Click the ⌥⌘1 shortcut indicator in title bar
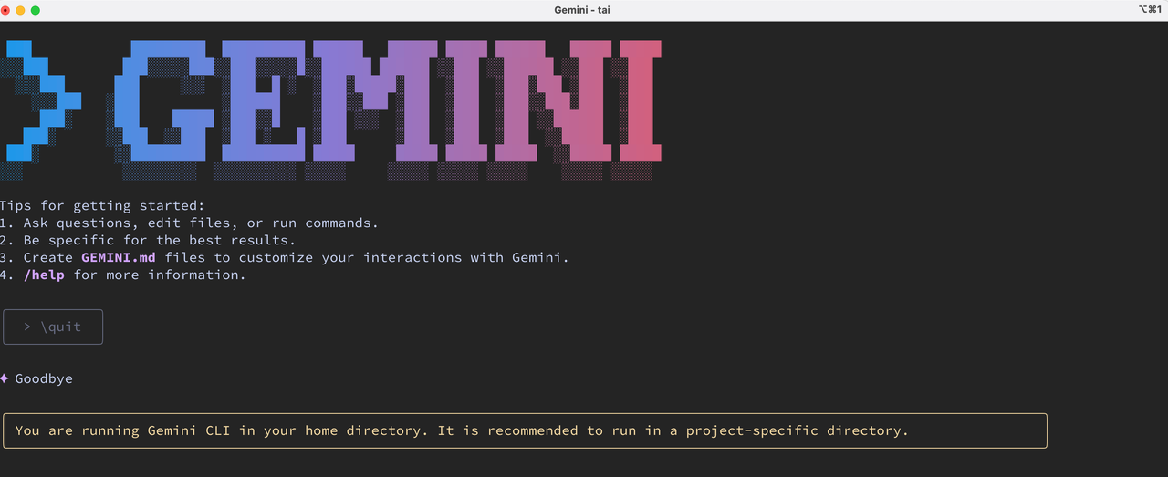This screenshot has width=1168, height=477. (x=1150, y=9)
